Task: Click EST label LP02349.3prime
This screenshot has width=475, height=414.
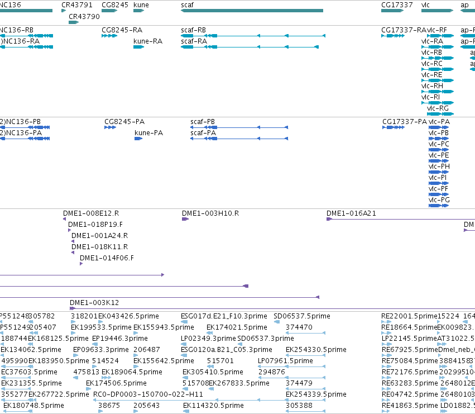Action: (208, 339)
